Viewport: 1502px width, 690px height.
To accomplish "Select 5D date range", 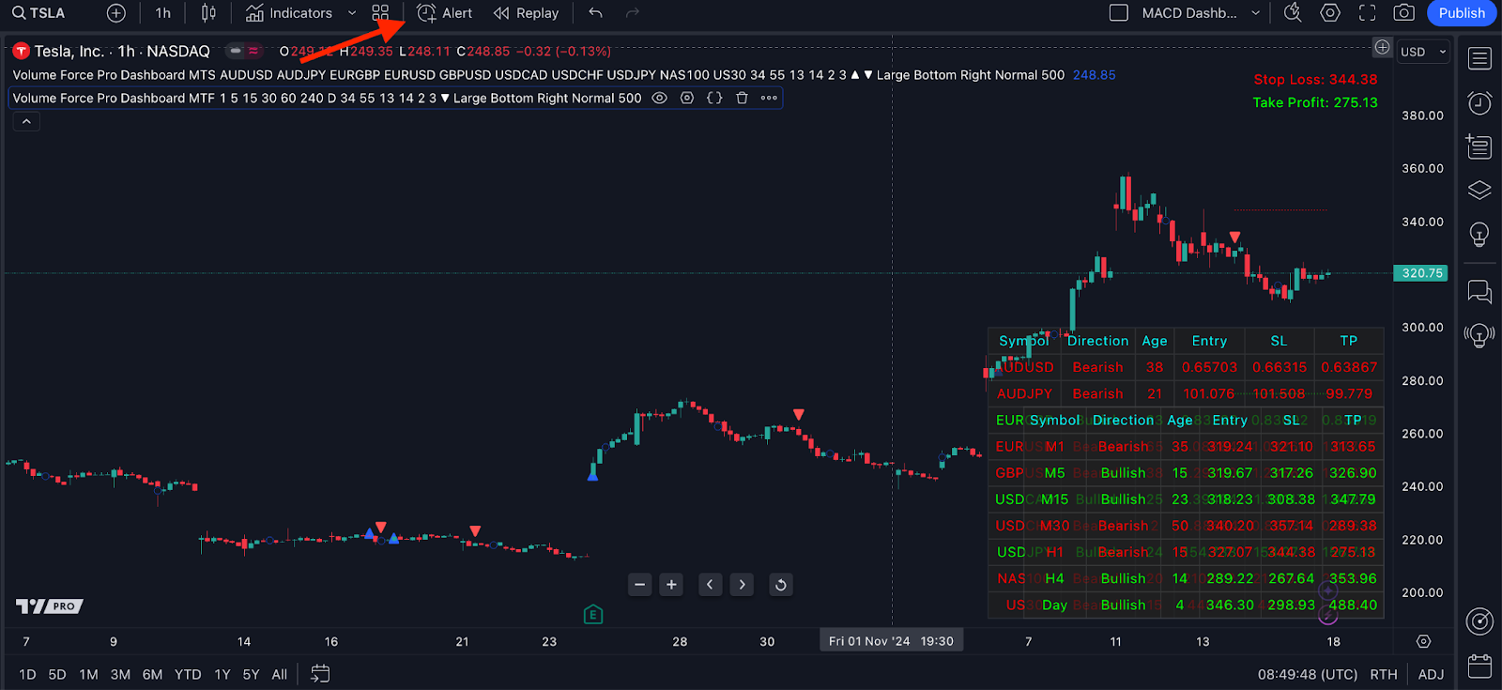I will pos(57,674).
